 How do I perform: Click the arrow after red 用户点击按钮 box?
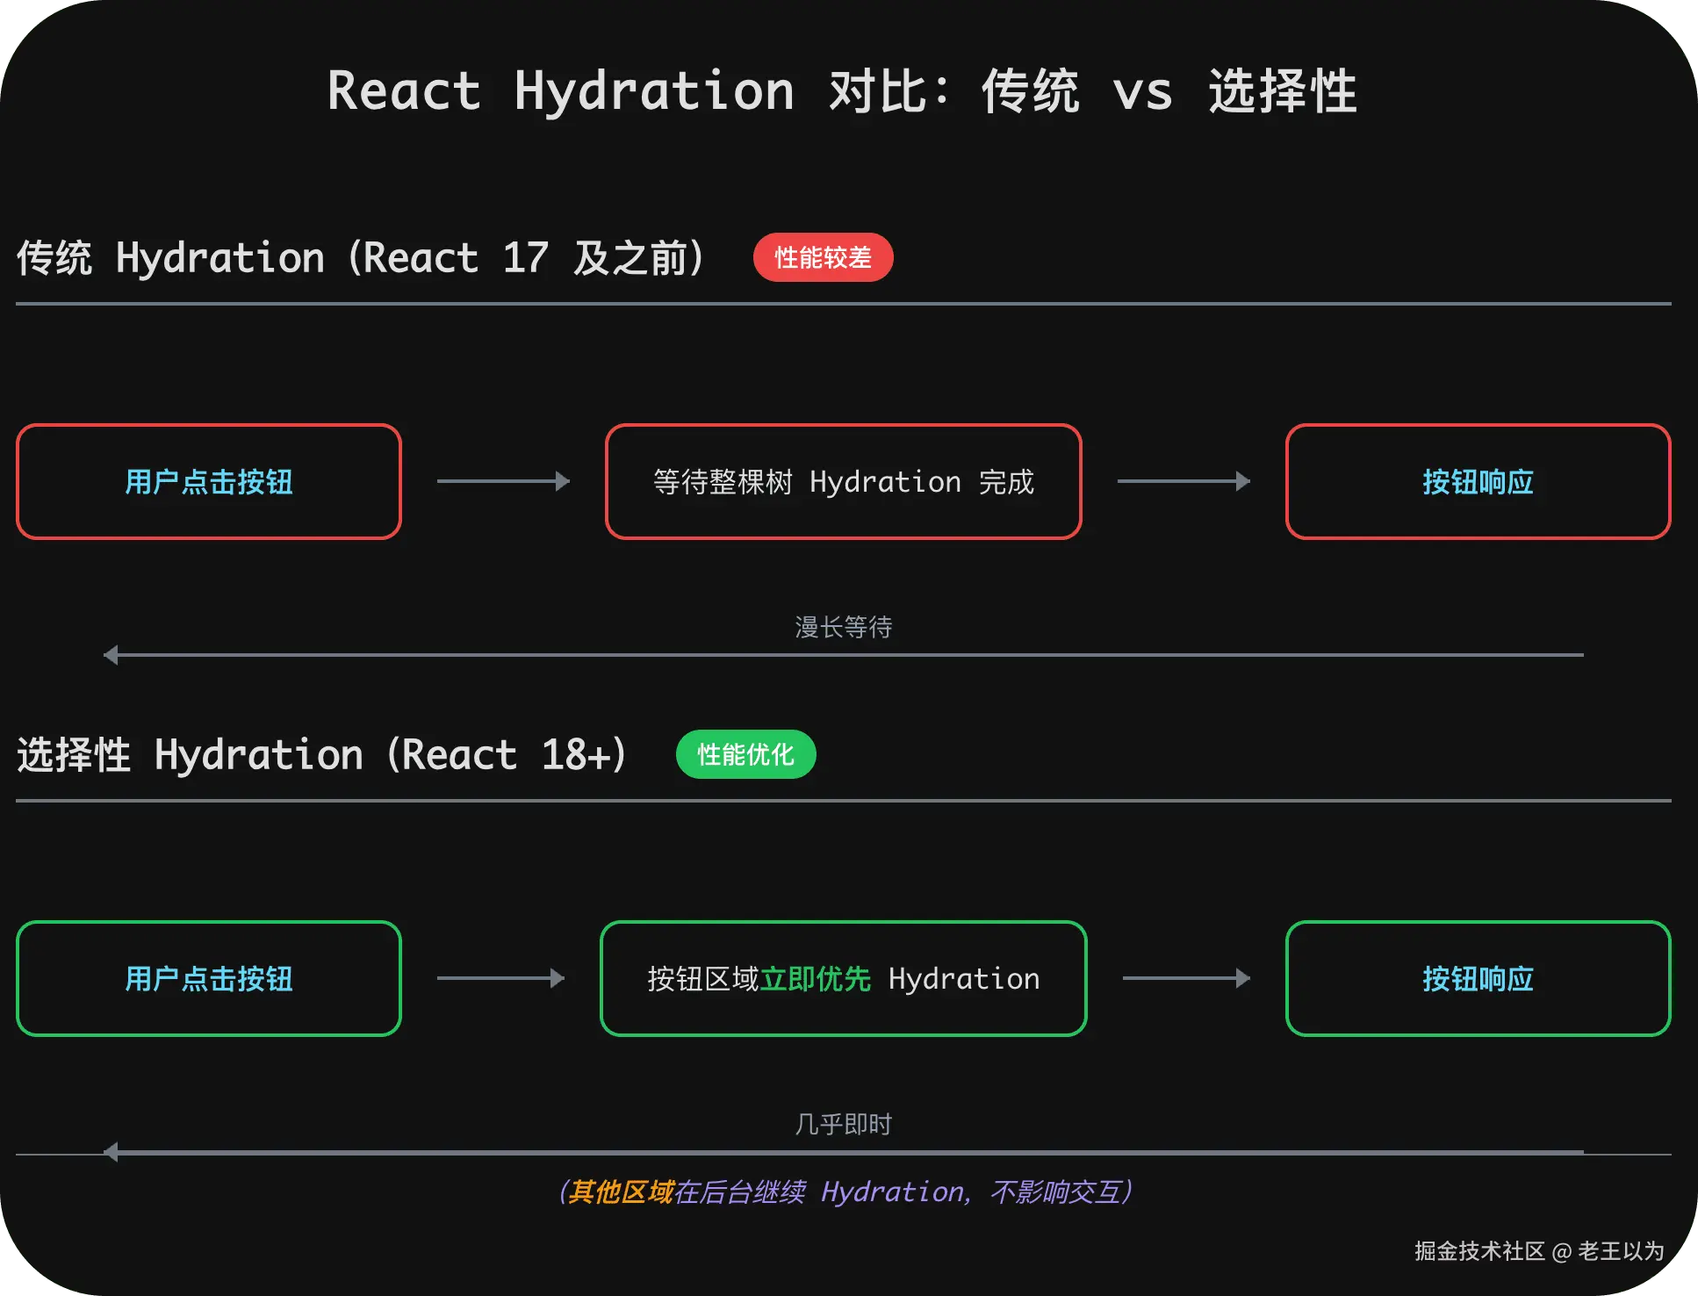(503, 481)
